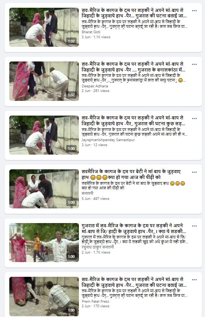The width and height of the screenshot is (205, 317).
Task: Open Bharat Goti profile link
Action: pyautogui.click(x=91, y=32)
